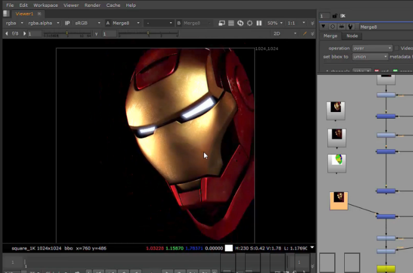Toggle the region of interest icon
The image size is (413, 273).
tap(250, 23)
